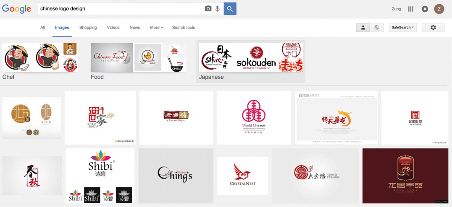The image size is (452, 207).
Task: Switch to the Videos tab
Action: (113, 28)
